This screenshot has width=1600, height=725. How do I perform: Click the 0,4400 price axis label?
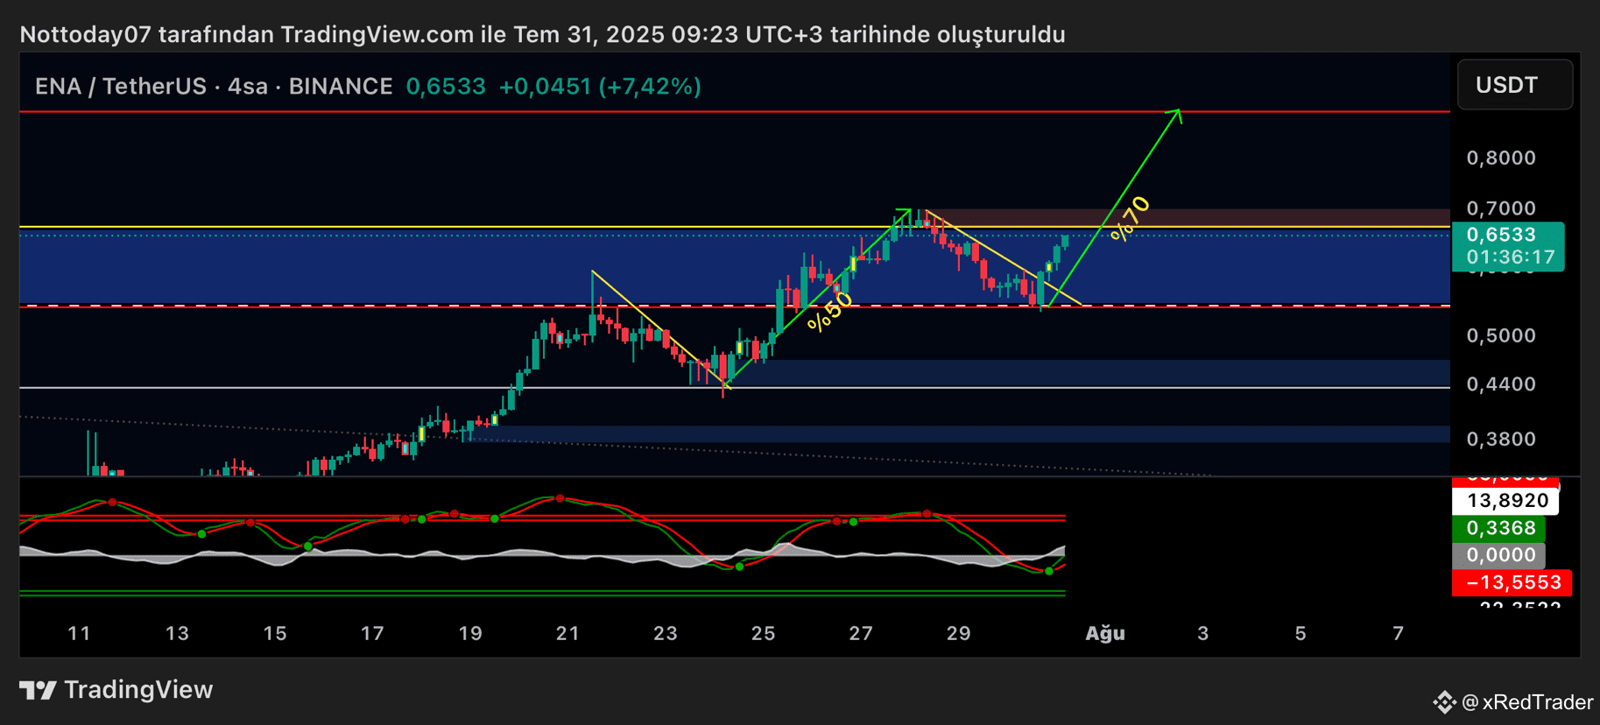click(x=1501, y=384)
